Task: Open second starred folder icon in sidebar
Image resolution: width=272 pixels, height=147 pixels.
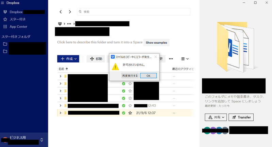Action: click(x=5, y=51)
